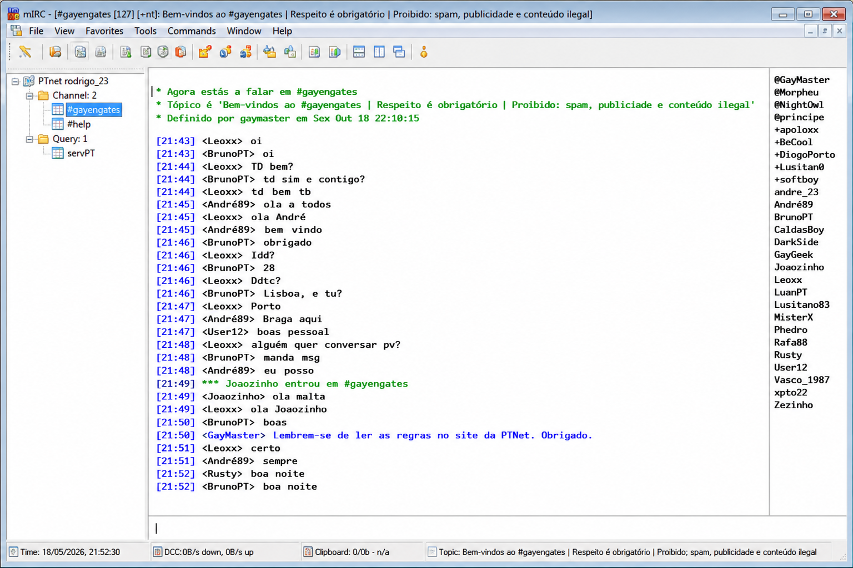Image resolution: width=853 pixels, height=568 pixels.
Task: Cascade windows using the toolbar icon
Action: click(399, 52)
